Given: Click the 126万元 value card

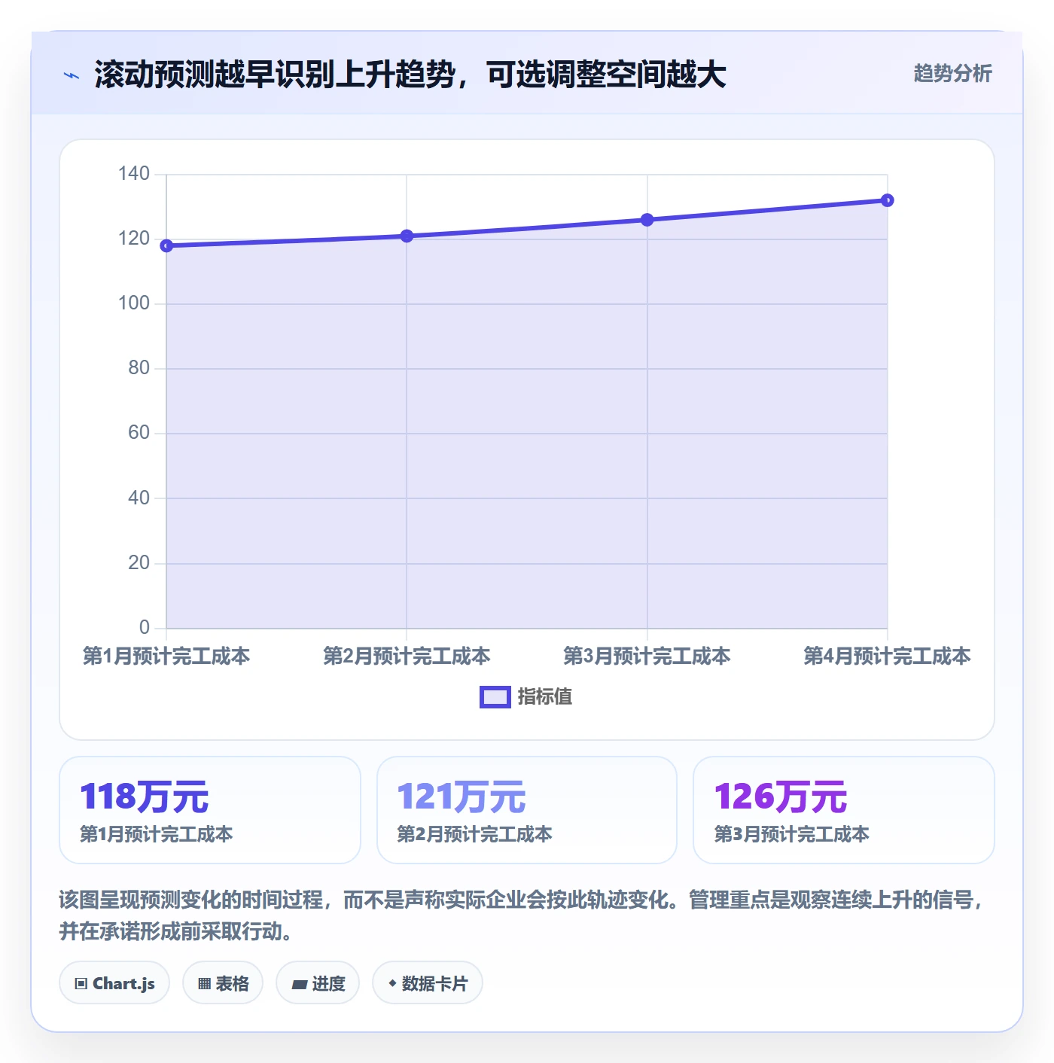Looking at the screenshot, I should pos(844,810).
